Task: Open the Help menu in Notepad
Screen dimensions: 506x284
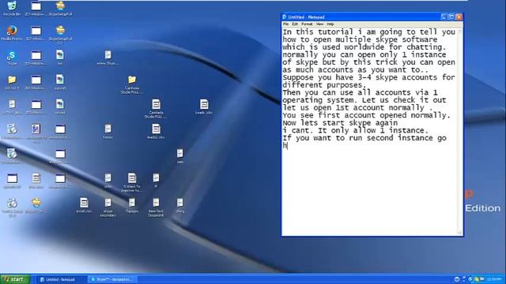Action: point(330,24)
